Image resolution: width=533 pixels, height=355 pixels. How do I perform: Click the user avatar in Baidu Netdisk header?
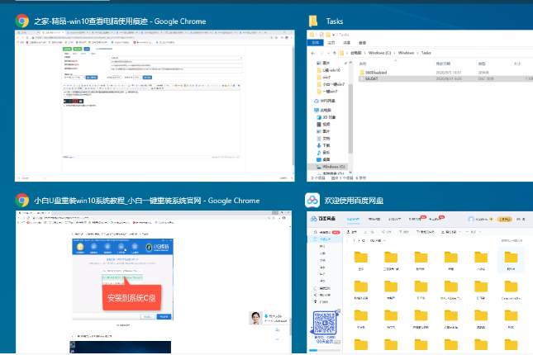point(471,219)
